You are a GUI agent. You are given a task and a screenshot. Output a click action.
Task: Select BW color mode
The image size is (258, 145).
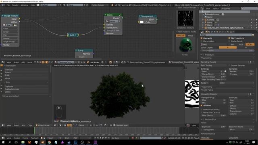click(x=232, y=44)
